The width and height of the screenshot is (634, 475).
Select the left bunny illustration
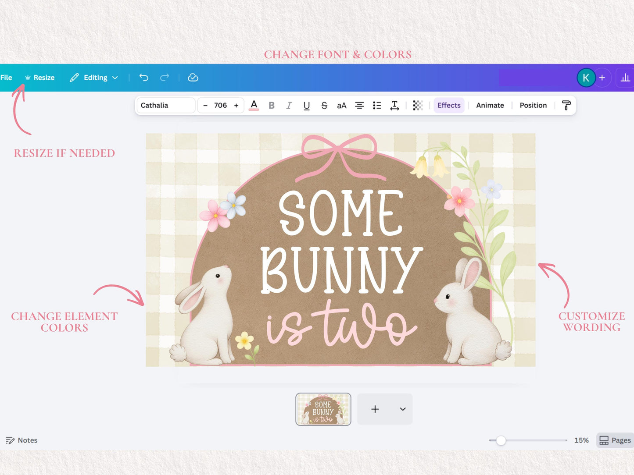203,315
